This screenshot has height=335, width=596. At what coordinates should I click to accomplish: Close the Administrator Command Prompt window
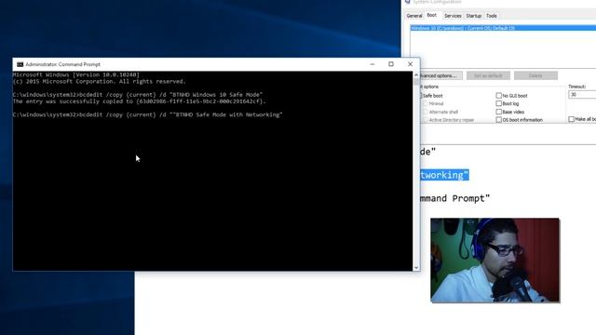(x=410, y=64)
